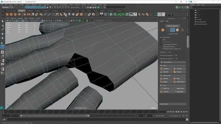Screen dimensions: 221x124
Task: Open Display menu in Outliner window
Action: click(x=193, y=5)
